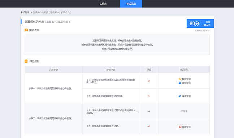Click the 步骤分析 column header
Screen dimensions: 234x138
tap(111, 70)
